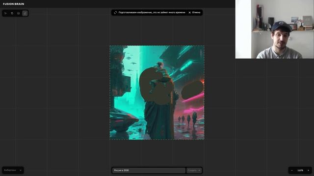This screenshot has height=176, width=314.
Task: Select the hand pan tool
Action: point(12,13)
